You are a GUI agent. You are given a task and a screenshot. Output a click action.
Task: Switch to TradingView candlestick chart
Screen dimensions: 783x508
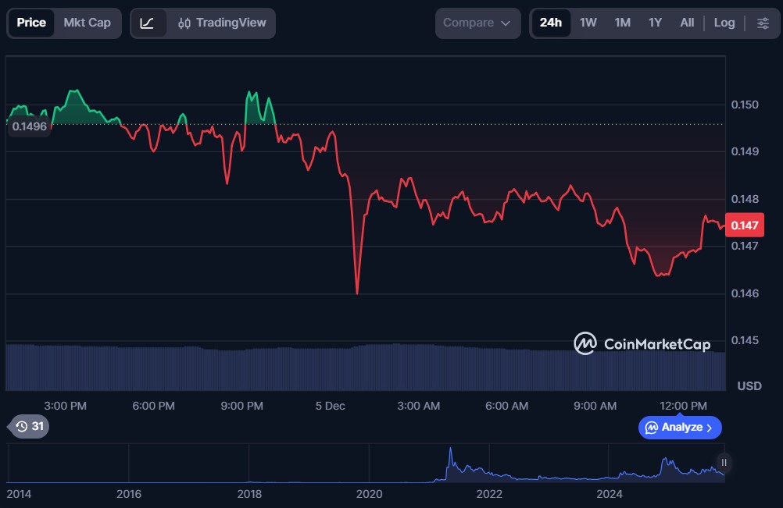[222, 23]
